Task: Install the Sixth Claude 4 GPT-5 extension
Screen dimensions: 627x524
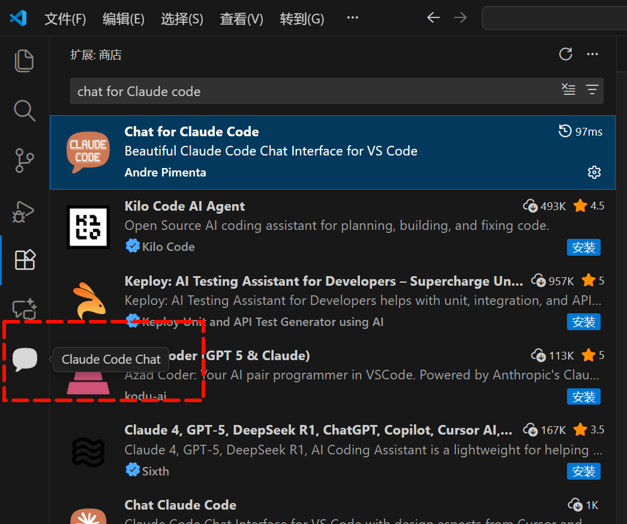Action: tap(583, 471)
